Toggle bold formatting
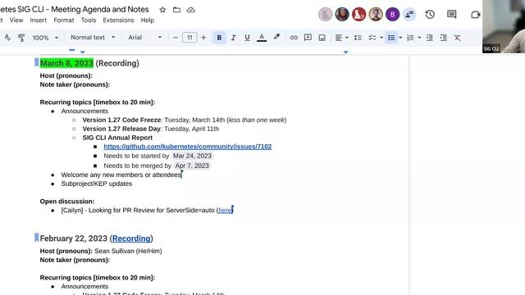525x295 pixels. click(x=219, y=38)
